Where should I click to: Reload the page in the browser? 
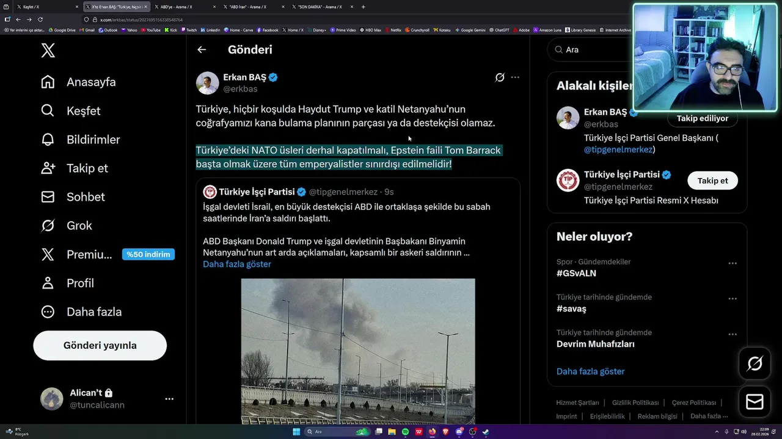[x=40, y=20]
